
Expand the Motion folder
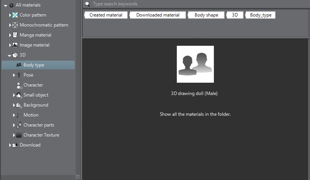click(14, 115)
